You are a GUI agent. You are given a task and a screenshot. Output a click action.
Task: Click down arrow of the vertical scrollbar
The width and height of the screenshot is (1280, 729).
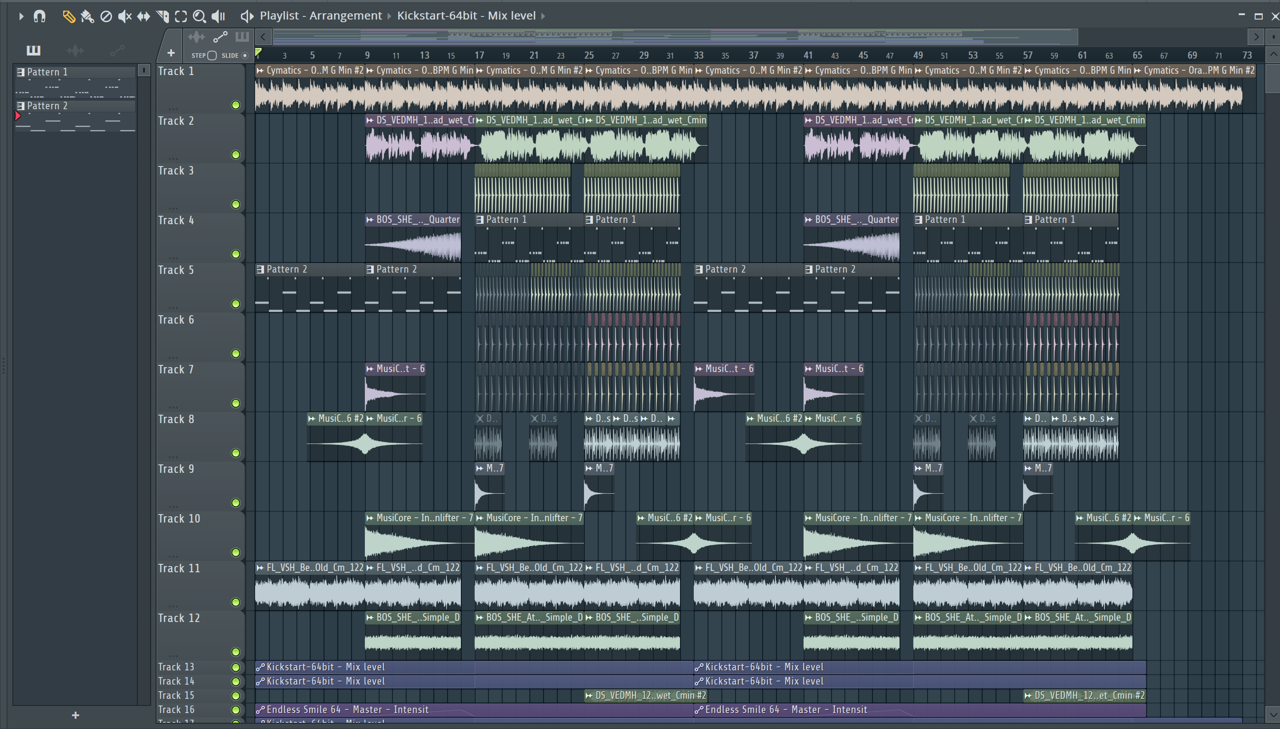point(1273,714)
